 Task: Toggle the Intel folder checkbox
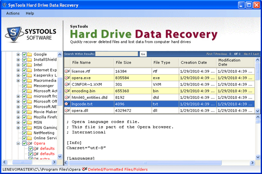[x=24, y=65]
